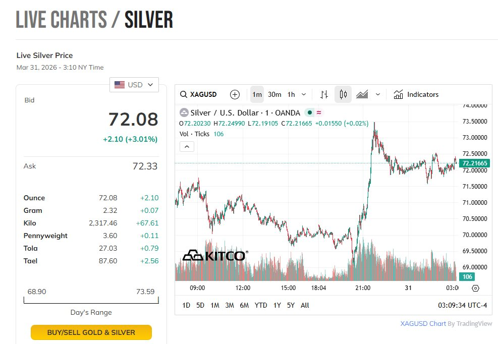
Task: Click the Kitco logo on the chart
Action: [x=213, y=256]
